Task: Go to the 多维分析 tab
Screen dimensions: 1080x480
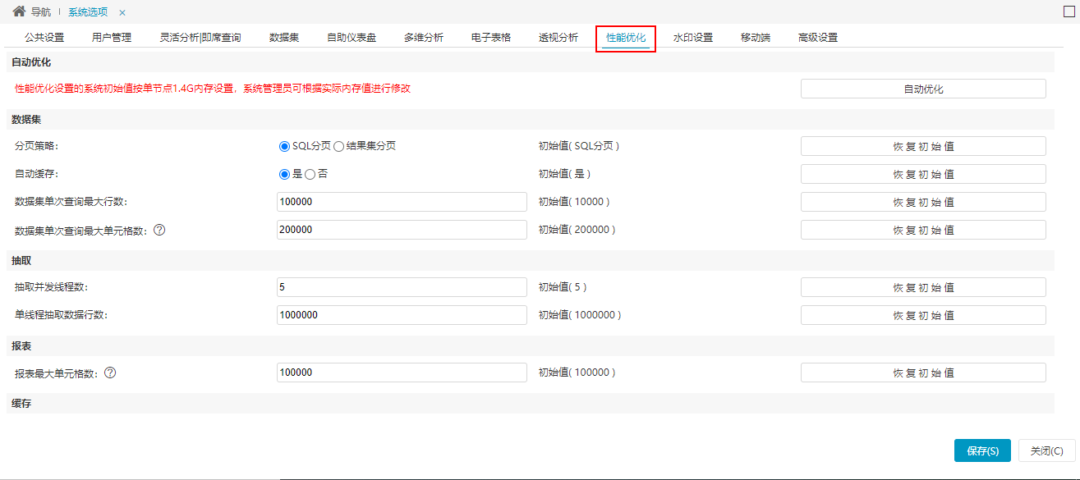Action: click(x=424, y=38)
